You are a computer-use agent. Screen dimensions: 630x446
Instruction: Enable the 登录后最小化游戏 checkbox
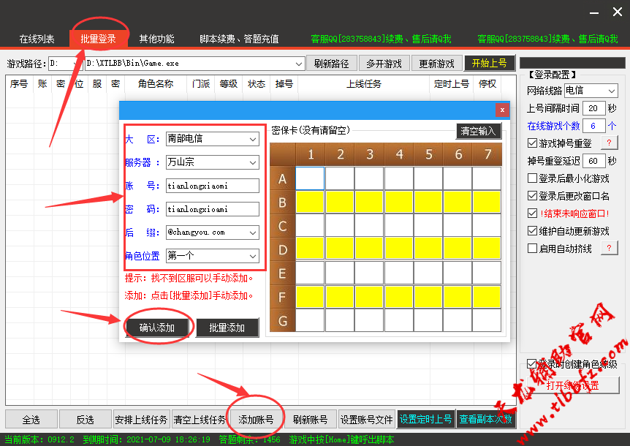click(532, 178)
